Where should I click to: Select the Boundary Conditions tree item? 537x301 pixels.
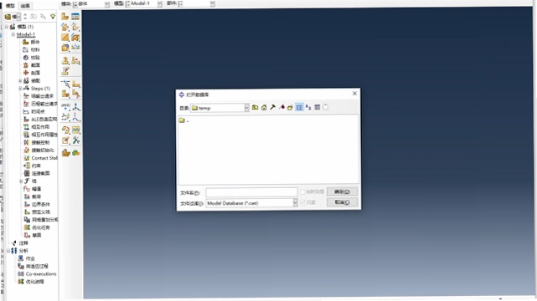tap(41, 204)
